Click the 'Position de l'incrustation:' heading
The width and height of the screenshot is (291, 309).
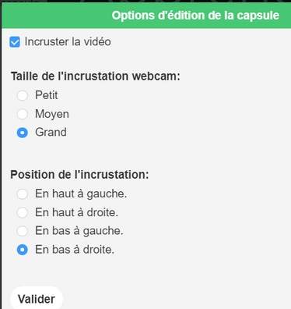[79, 175]
